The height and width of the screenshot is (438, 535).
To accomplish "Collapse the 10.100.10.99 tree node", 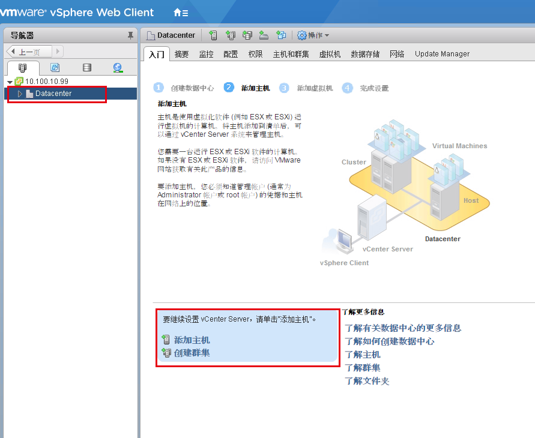I will pos(10,82).
